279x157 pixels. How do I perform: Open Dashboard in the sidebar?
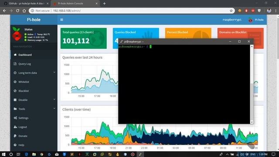point(34,55)
